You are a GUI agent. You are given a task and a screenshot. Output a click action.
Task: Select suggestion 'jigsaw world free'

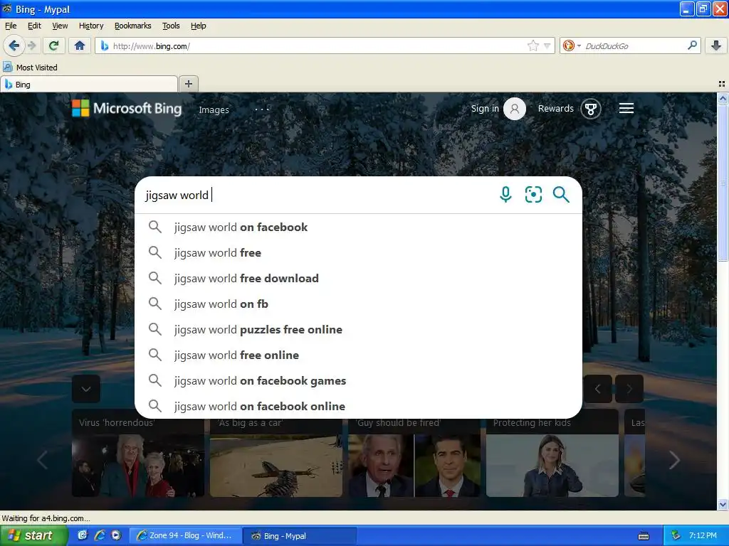[358, 252]
